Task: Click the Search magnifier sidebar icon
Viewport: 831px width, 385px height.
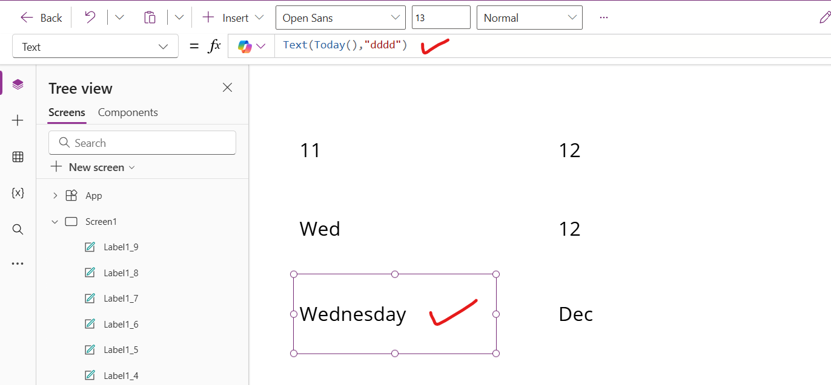Action: tap(18, 229)
